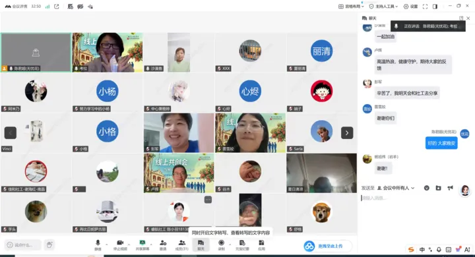This screenshot has width=475, height=257.
Task: Mute the microphone in bottom toolbar
Action: click(x=98, y=244)
